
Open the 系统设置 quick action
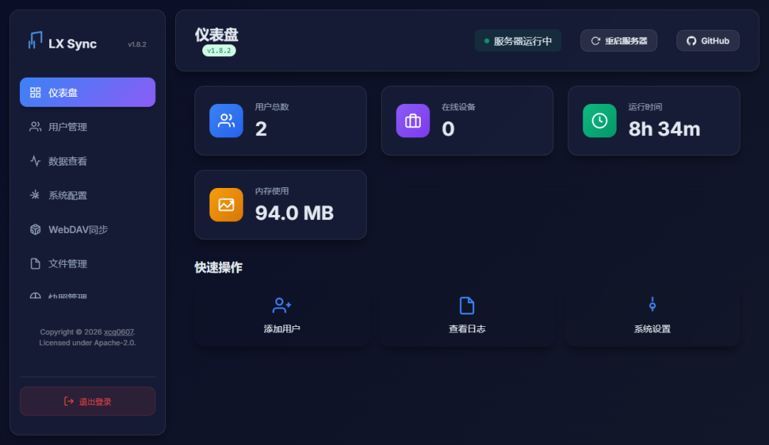pos(652,316)
